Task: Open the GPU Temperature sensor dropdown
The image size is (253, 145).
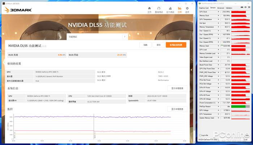Action: [218, 20]
